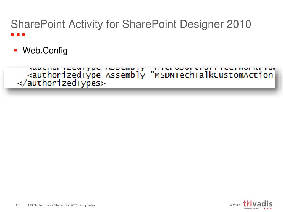Viewport: 283px width, 212px height.
Task: Click the footer 'MSDN TechTalk - SharePoint 2010 Composites'
Action: [x=62, y=205]
